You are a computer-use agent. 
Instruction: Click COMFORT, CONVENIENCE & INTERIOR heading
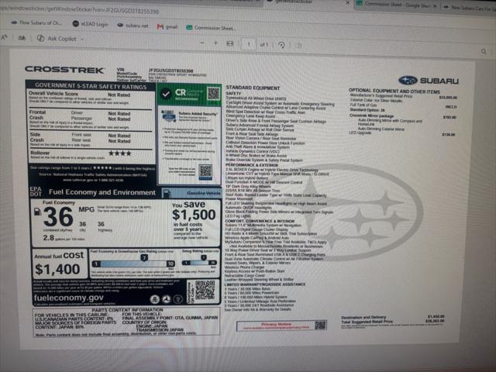(x=260, y=221)
